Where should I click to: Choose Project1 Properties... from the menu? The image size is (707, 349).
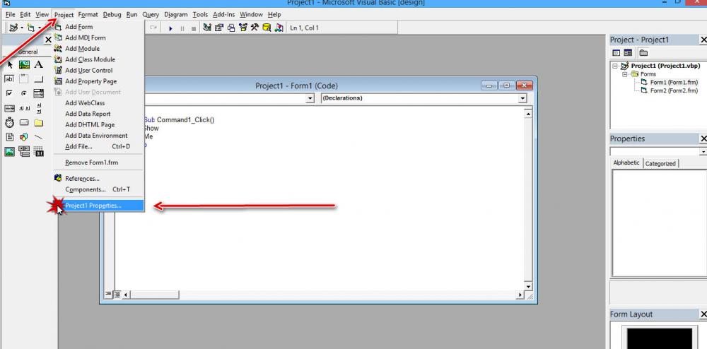(93, 206)
